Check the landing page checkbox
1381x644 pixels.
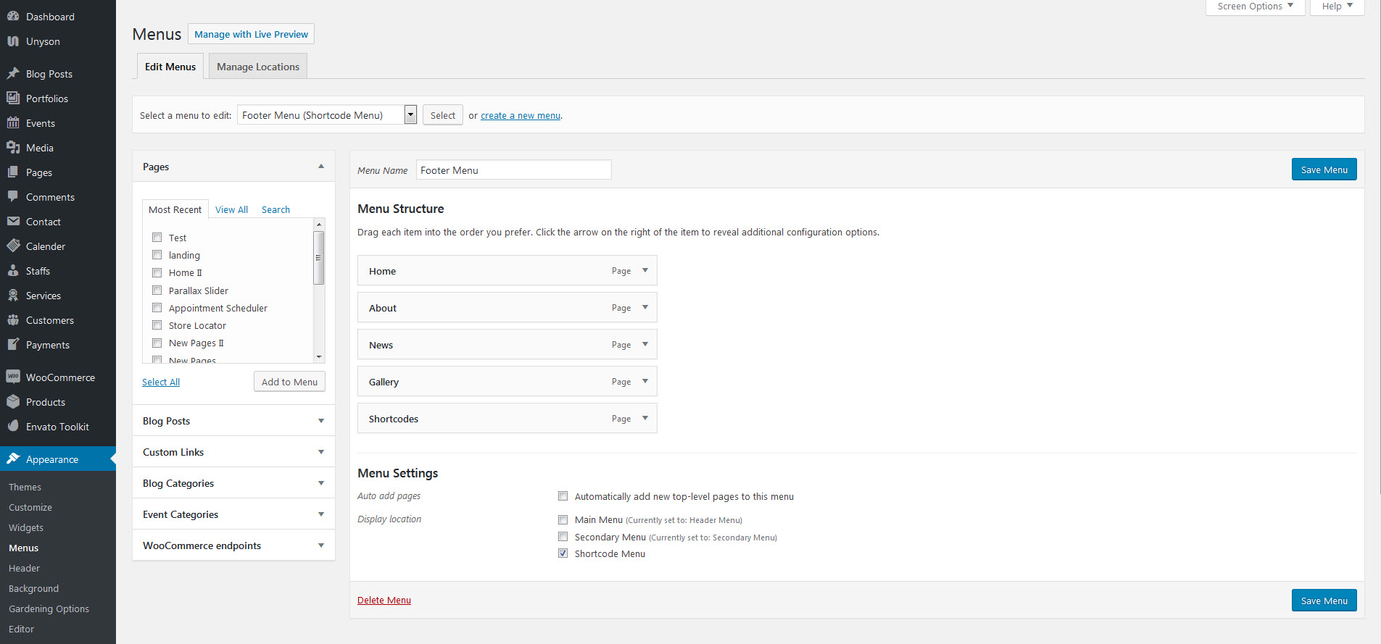tap(157, 254)
